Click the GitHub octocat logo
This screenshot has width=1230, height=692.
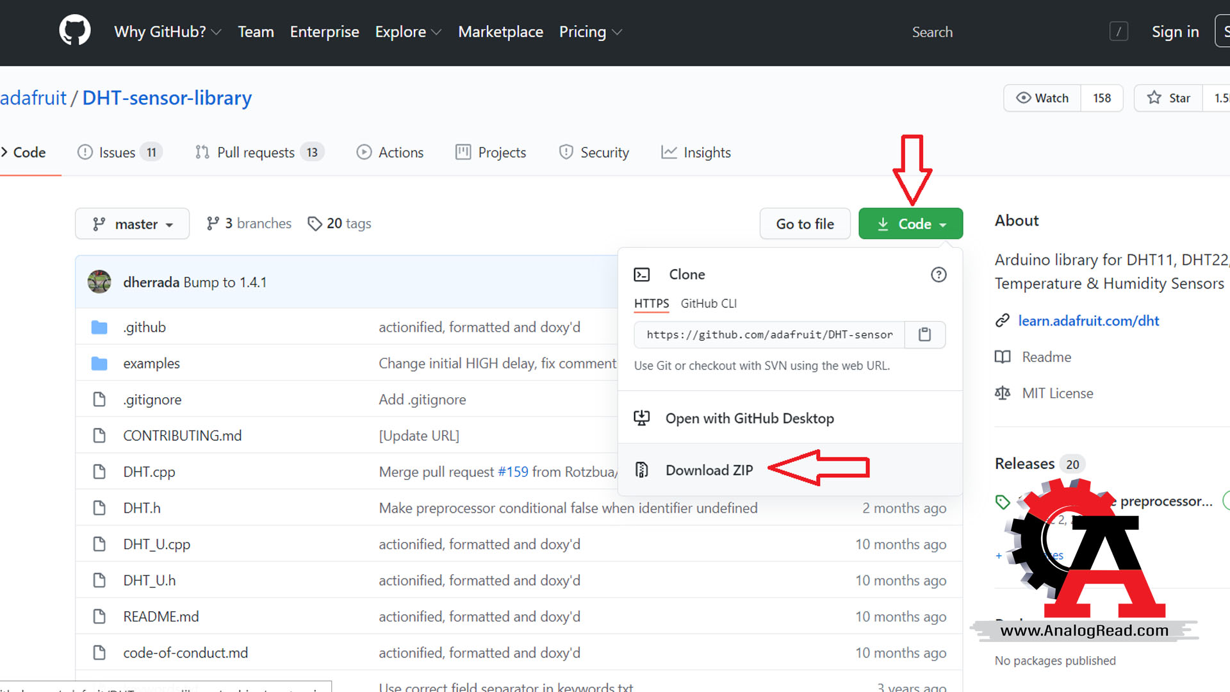click(x=75, y=31)
